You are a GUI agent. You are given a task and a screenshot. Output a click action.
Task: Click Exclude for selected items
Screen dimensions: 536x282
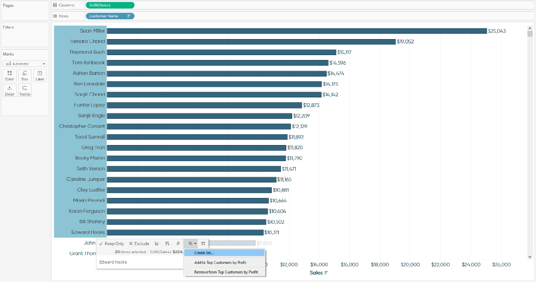click(x=139, y=243)
